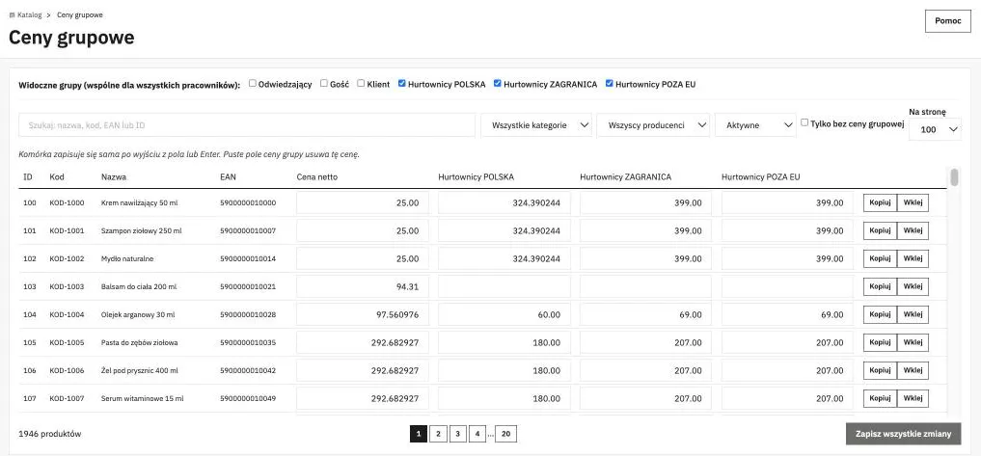
Task: Focus the product search field
Action: (x=247, y=125)
